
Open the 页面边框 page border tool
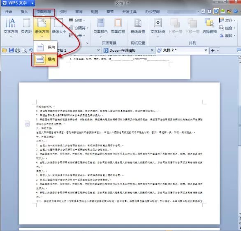click(x=118, y=26)
